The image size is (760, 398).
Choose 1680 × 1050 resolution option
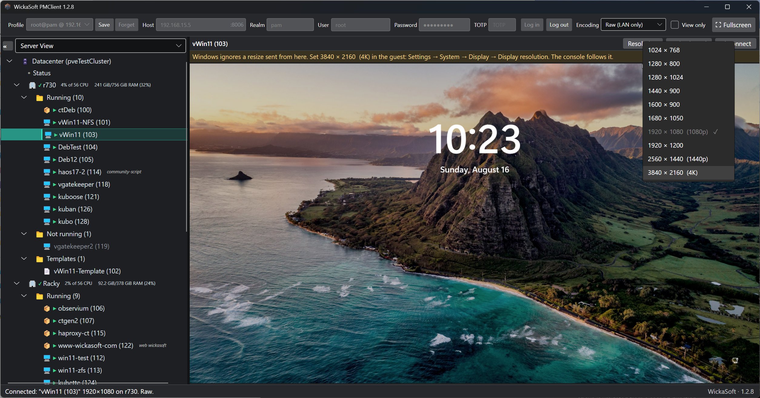coord(688,118)
